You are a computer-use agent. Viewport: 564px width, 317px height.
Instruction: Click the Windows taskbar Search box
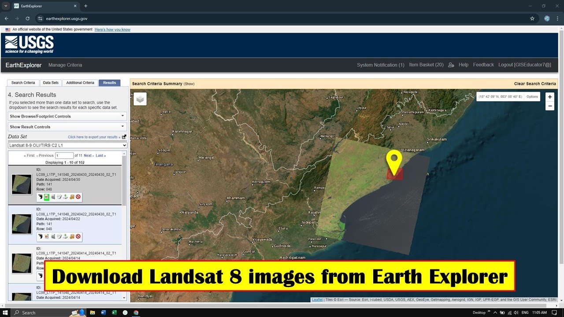(x=48, y=313)
